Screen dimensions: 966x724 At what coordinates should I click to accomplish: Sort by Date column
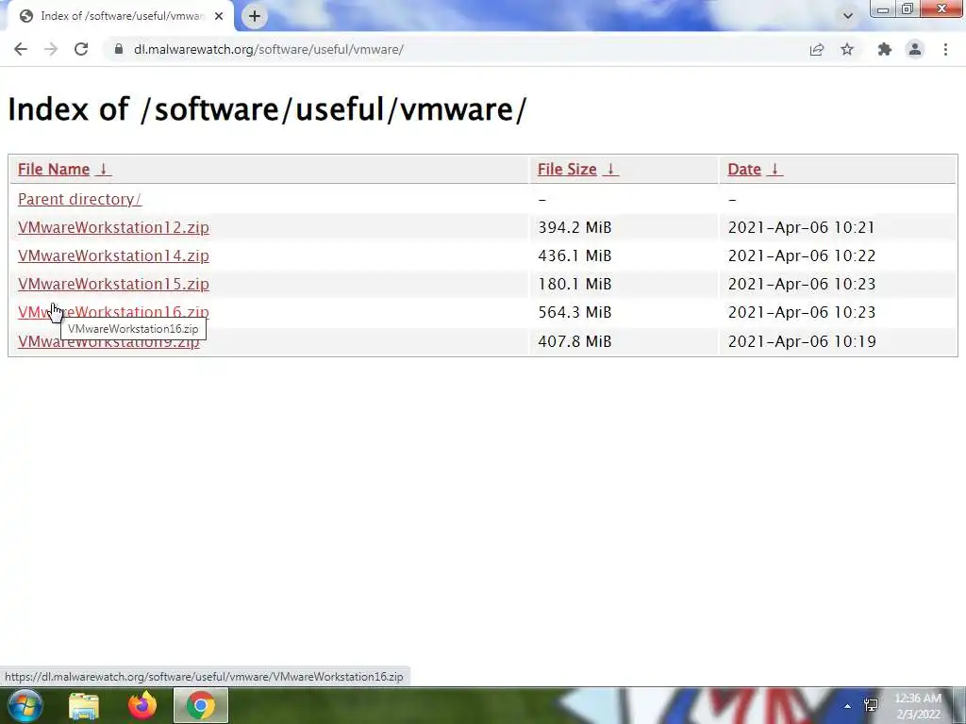[x=755, y=170]
